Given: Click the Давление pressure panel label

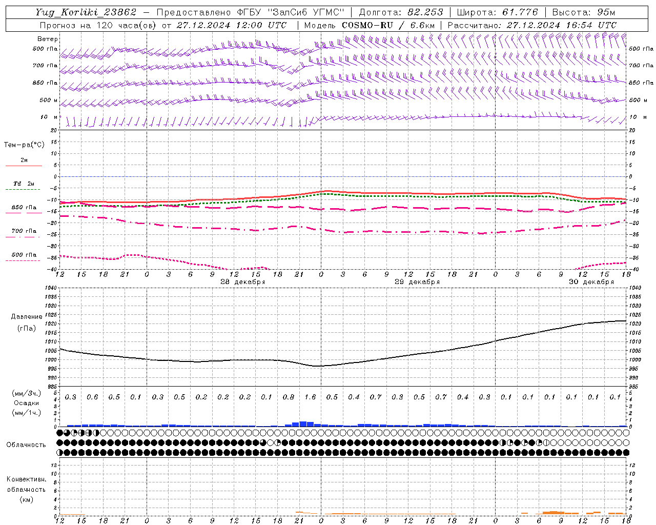Looking at the screenshot, I should 27,317.
